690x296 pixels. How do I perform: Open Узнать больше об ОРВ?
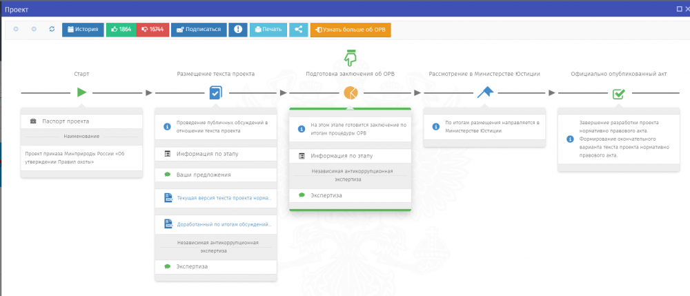click(x=351, y=30)
